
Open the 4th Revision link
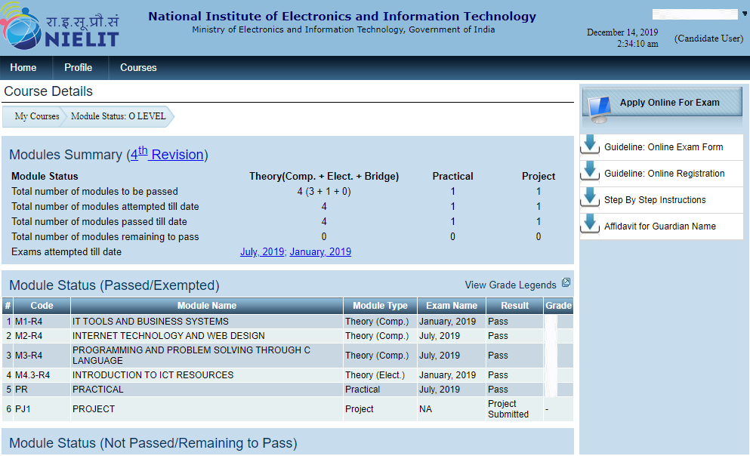pyautogui.click(x=165, y=155)
